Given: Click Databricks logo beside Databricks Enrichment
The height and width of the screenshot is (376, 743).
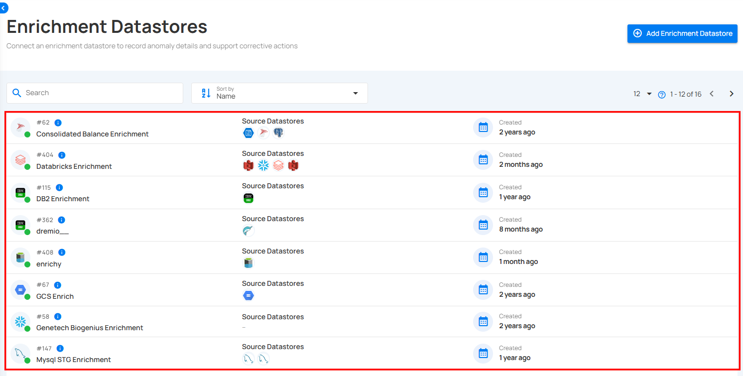Looking at the screenshot, I should pyautogui.click(x=20, y=160).
